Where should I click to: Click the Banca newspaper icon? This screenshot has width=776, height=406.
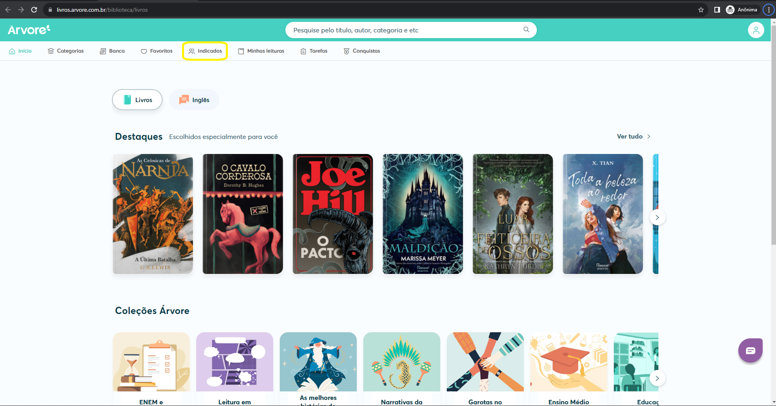tap(103, 51)
